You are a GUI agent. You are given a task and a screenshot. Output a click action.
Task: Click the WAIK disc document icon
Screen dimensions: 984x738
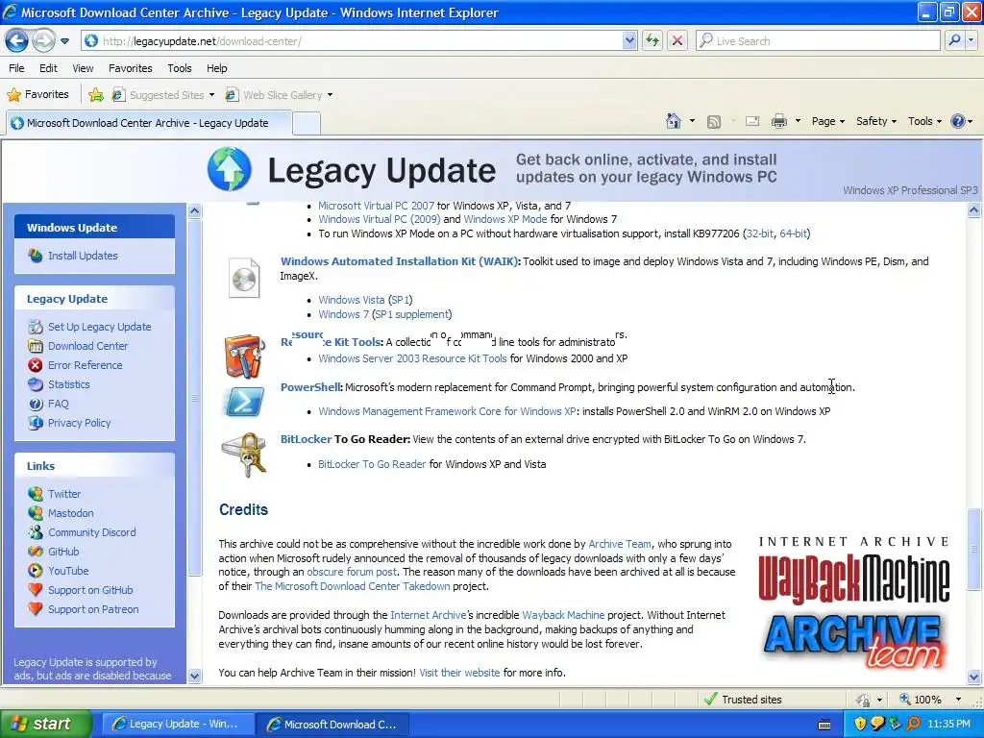(x=244, y=278)
